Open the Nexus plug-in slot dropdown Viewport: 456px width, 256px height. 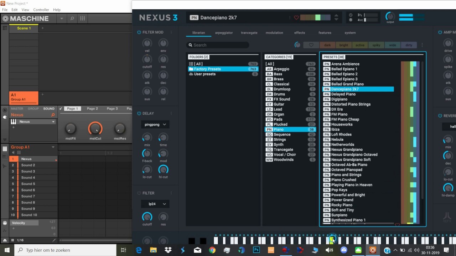(53, 122)
